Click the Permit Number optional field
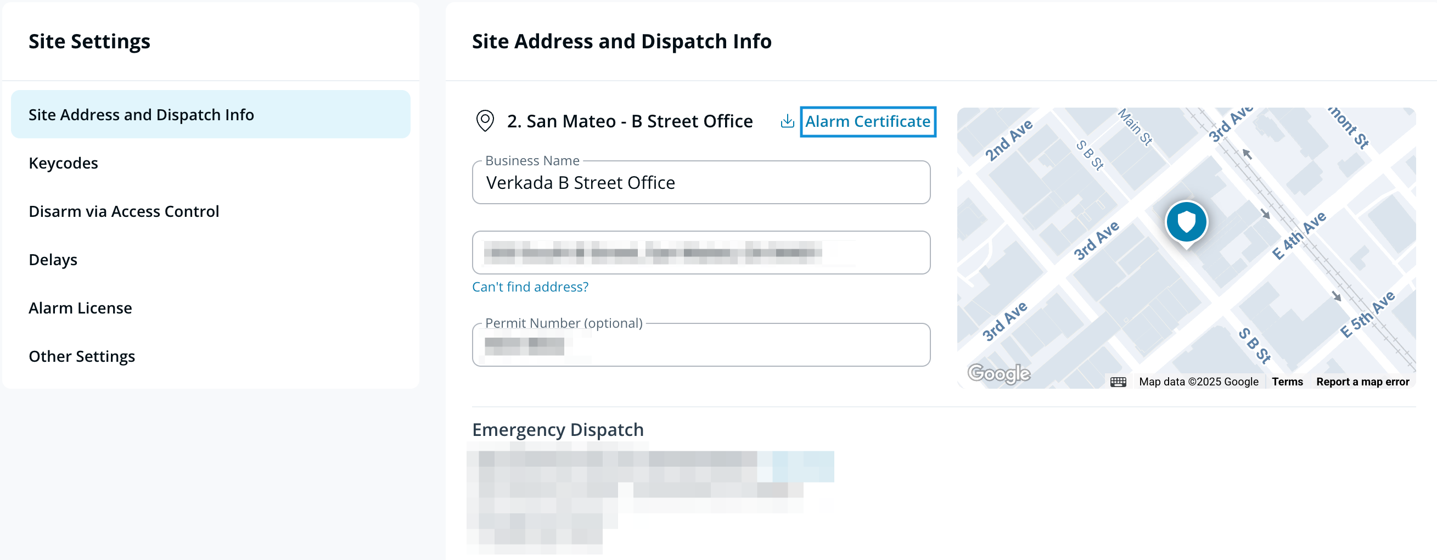The height and width of the screenshot is (560, 1437). pyautogui.click(x=700, y=346)
